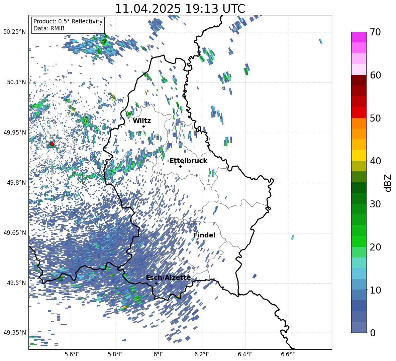Screen dimensions: 396x361
Task: Click the 50 colorbar tick value
Action: (x=375, y=118)
